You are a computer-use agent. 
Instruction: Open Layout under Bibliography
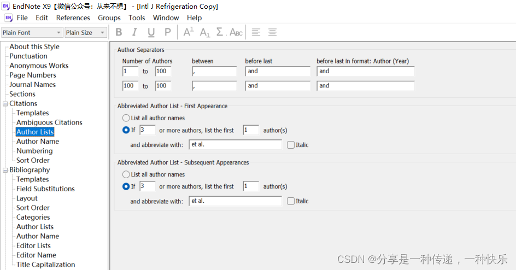point(27,198)
